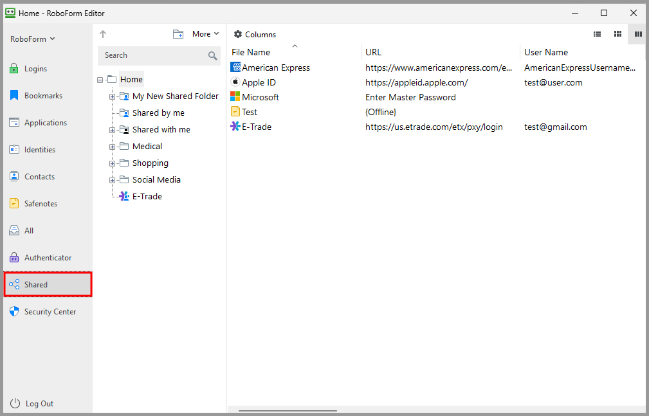The width and height of the screenshot is (649, 416).
Task: Select the Shopping folder
Action: click(x=151, y=163)
